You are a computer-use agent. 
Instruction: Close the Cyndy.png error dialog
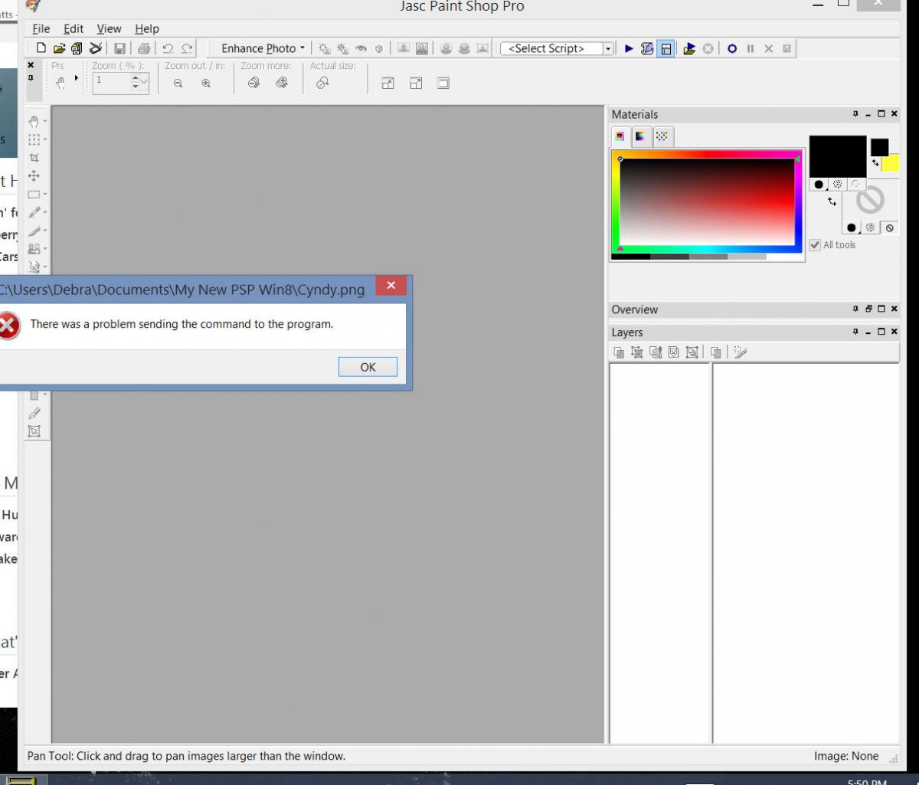391,286
